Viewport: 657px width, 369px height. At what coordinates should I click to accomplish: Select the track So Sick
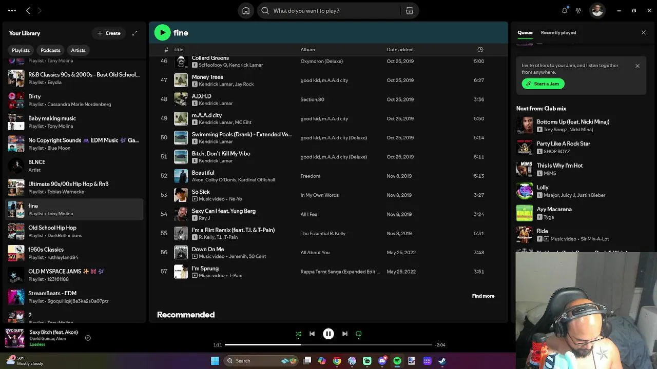[327, 195]
